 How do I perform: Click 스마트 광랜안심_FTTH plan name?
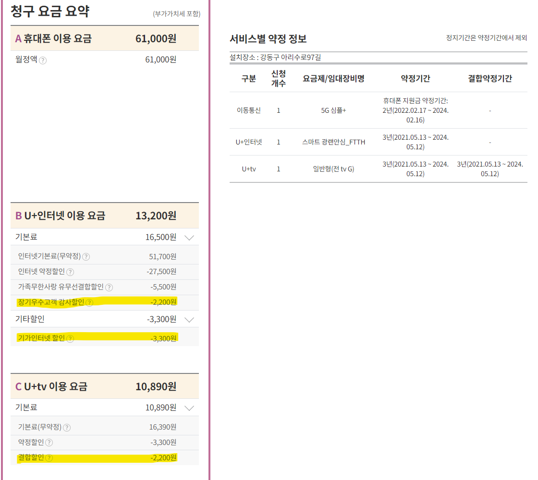pos(333,142)
